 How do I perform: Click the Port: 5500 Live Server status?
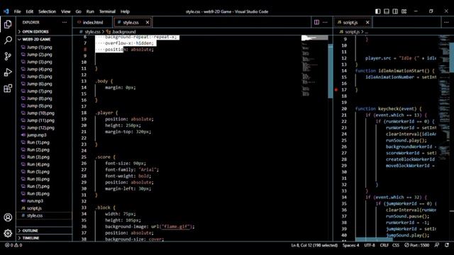(x=416, y=245)
